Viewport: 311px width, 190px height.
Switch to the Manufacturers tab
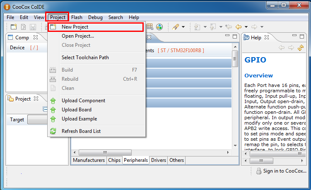pyautogui.click(x=89, y=160)
